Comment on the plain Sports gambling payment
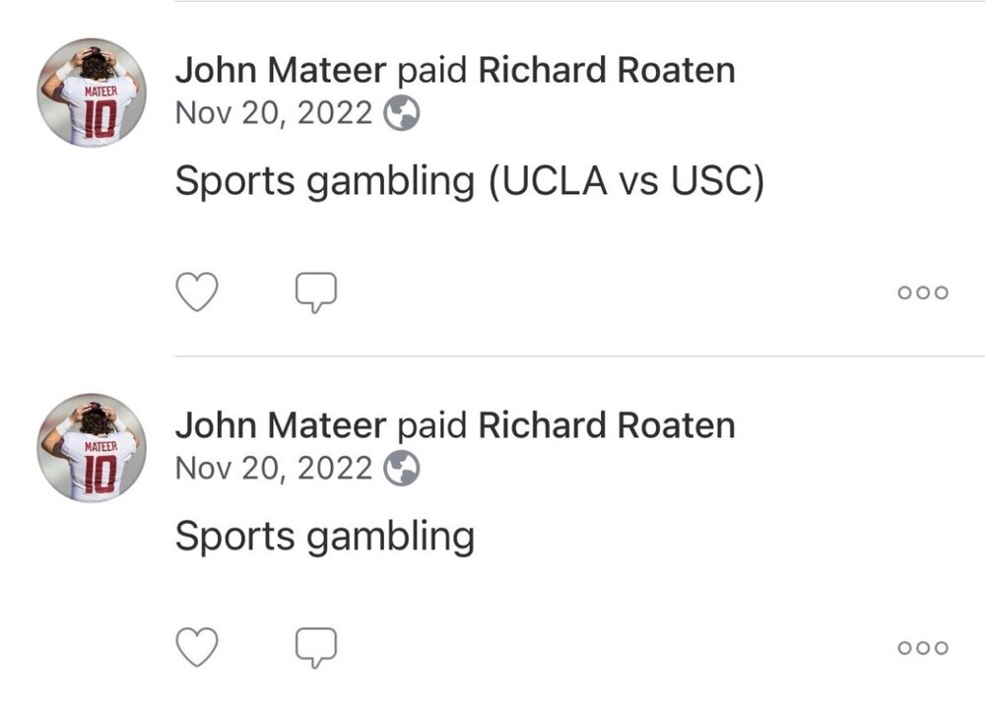Image resolution: width=985 pixels, height=706 pixels. coord(316,647)
